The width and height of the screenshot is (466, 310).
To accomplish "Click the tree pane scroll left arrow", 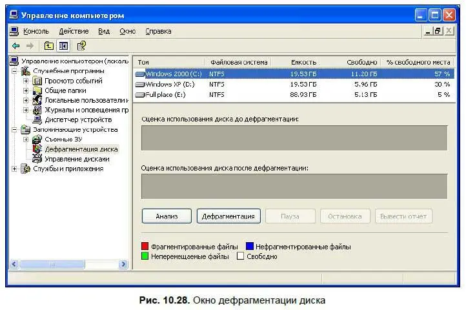I will [x=14, y=264].
